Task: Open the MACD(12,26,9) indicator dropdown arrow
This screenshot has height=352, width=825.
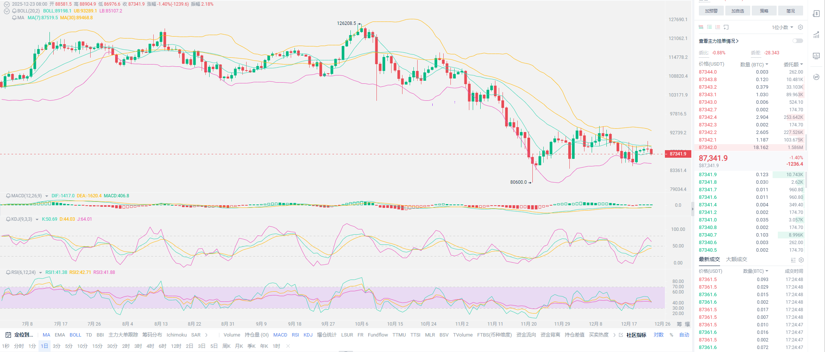Action: point(46,196)
